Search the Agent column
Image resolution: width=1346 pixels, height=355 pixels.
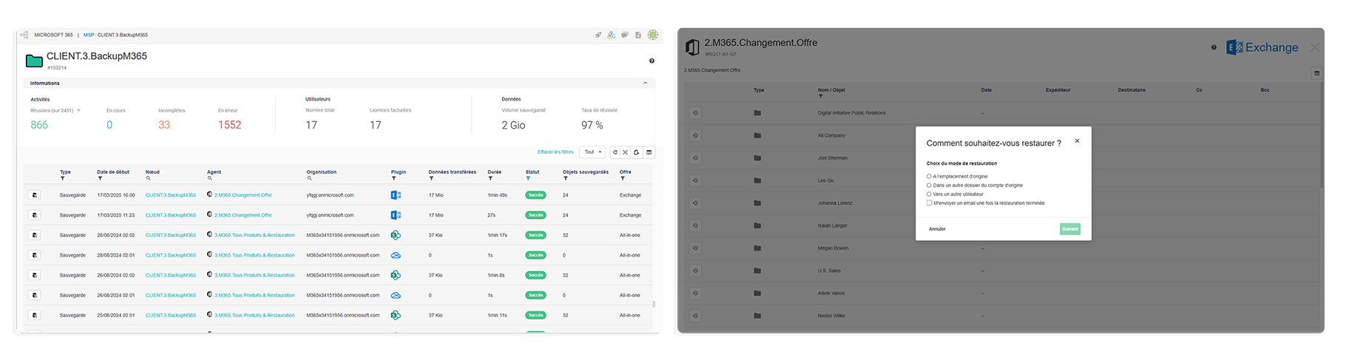click(209, 178)
